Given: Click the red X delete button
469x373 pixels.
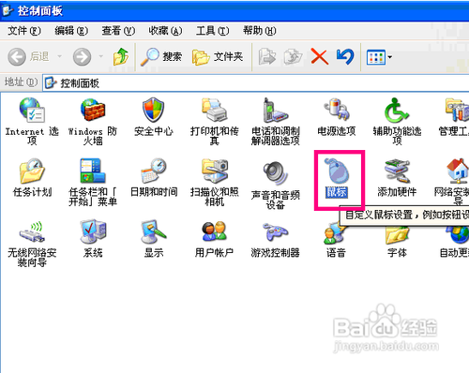Looking at the screenshot, I should point(320,57).
